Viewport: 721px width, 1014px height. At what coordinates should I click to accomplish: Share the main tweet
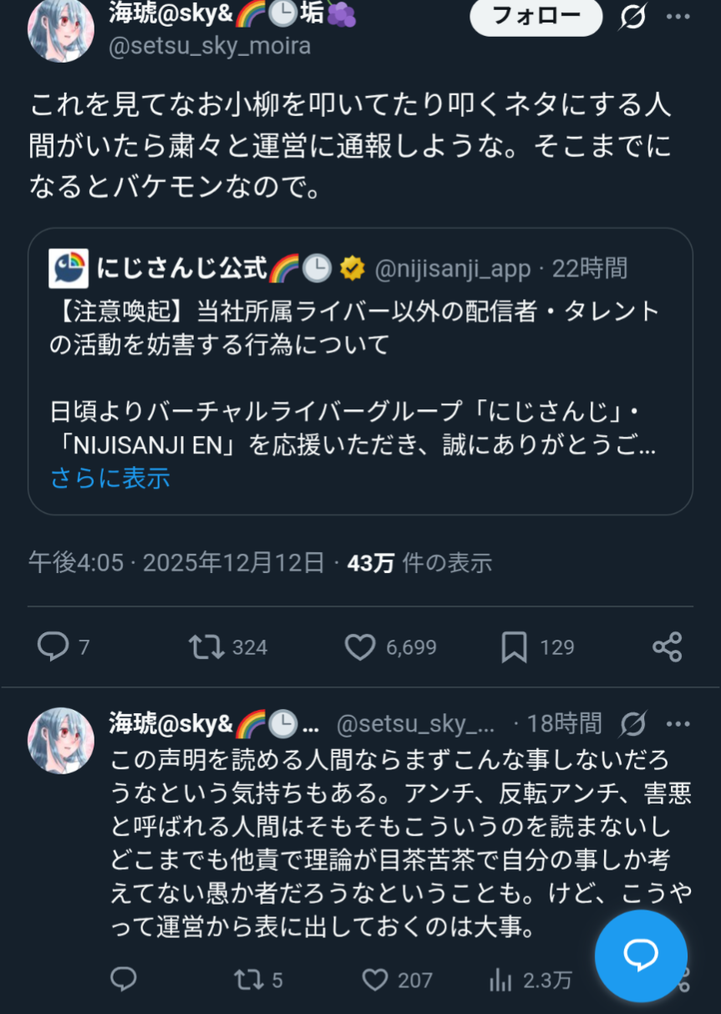tap(667, 646)
